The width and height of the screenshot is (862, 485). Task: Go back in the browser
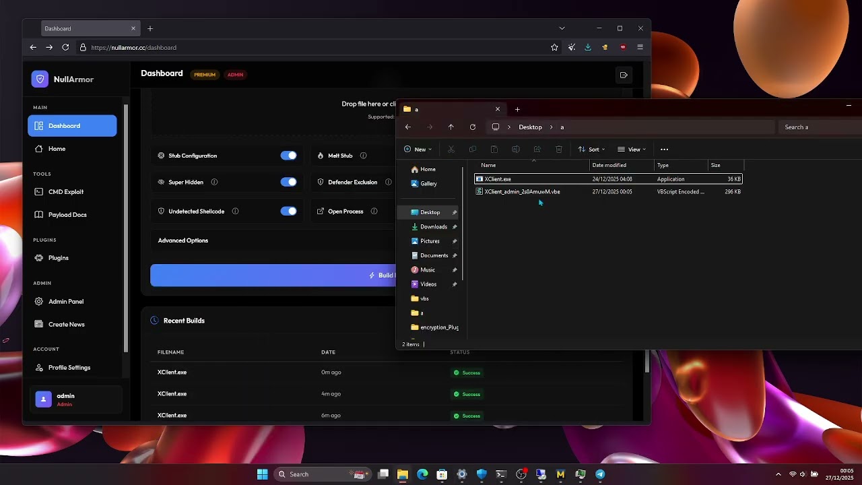point(33,47)
